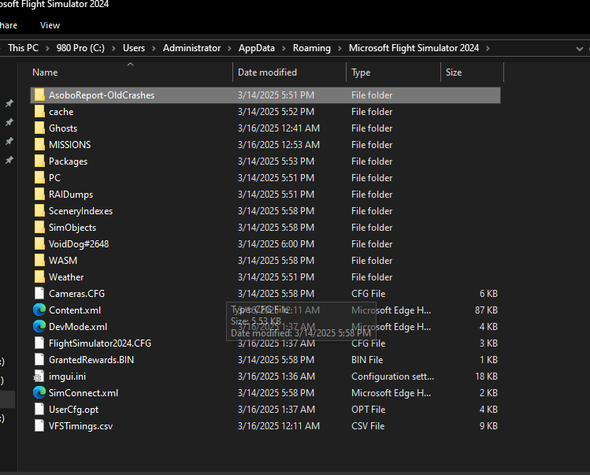Click the SceneryIndexes folder name
The height and width of the screenshot is (475, 590).
pos(81,211)
